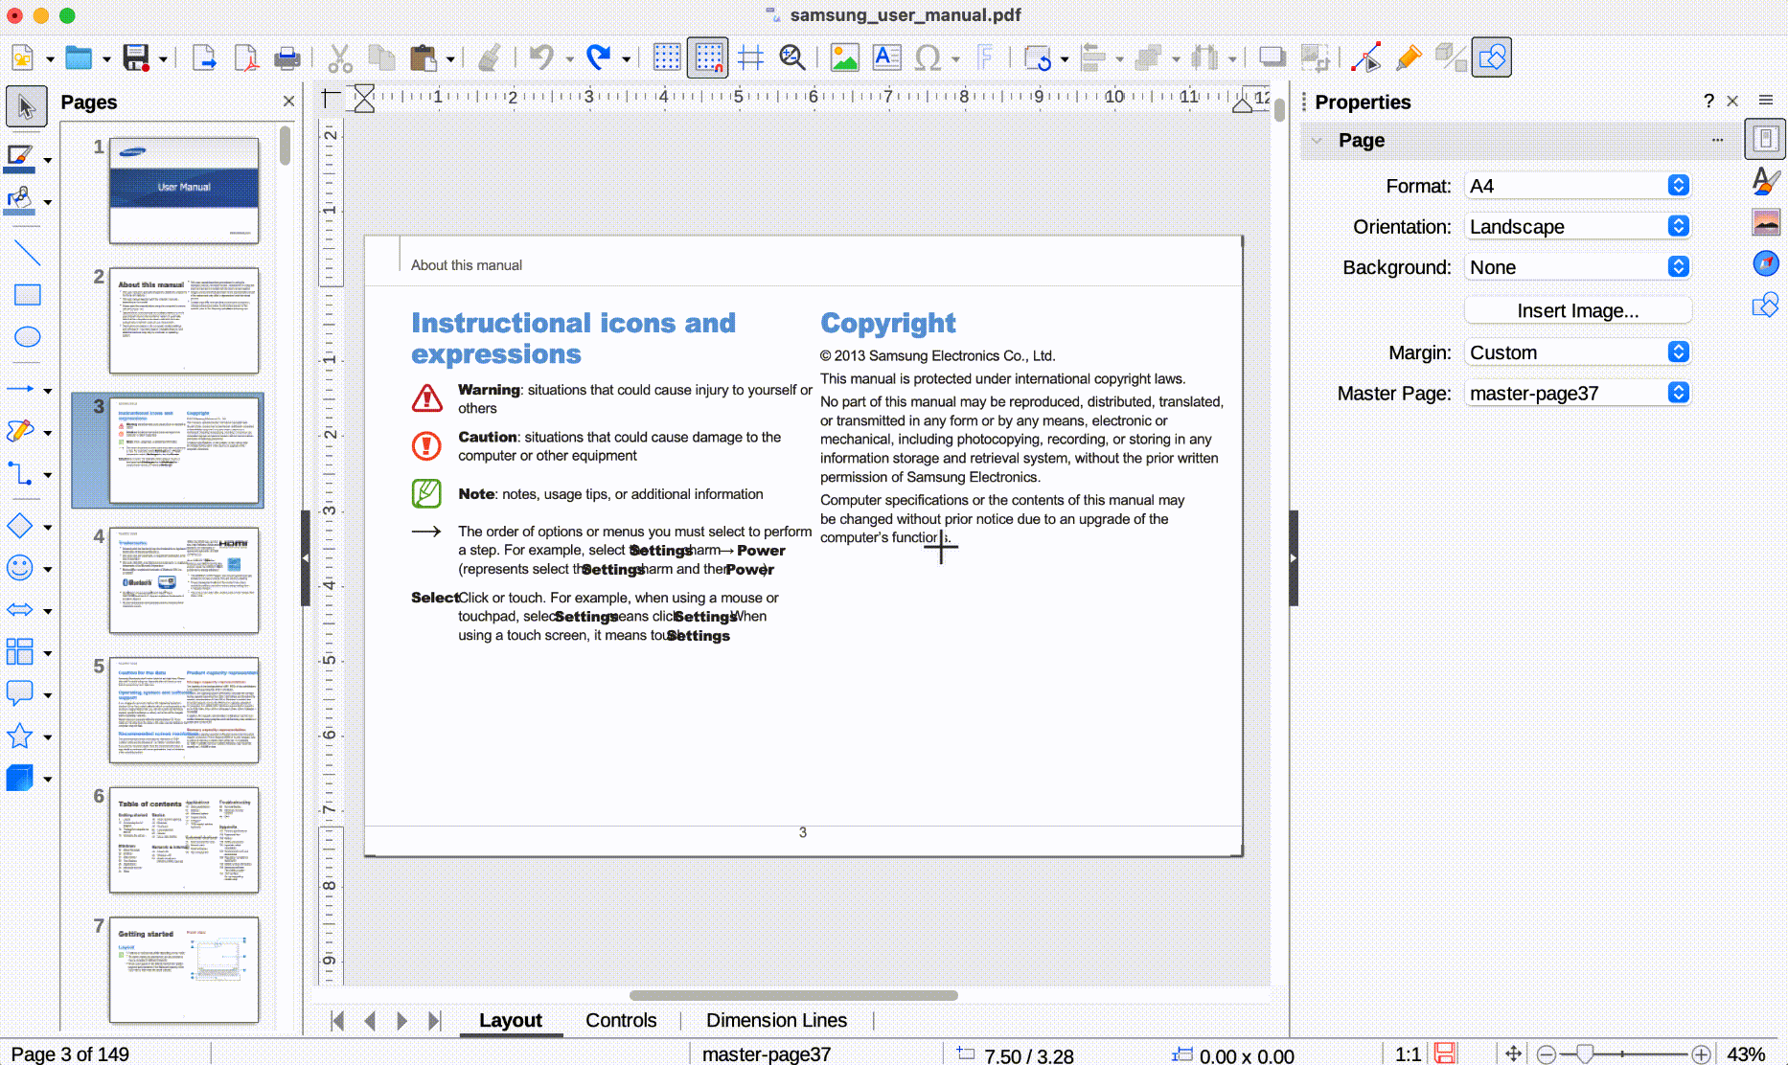
Task: Go to the first layer tab
Action: (336, 1021)
